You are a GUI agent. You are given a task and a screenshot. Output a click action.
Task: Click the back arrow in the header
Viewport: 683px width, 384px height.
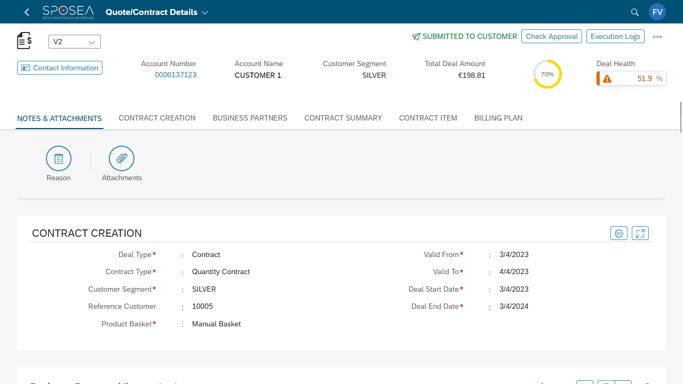click(x=26, y=11)
